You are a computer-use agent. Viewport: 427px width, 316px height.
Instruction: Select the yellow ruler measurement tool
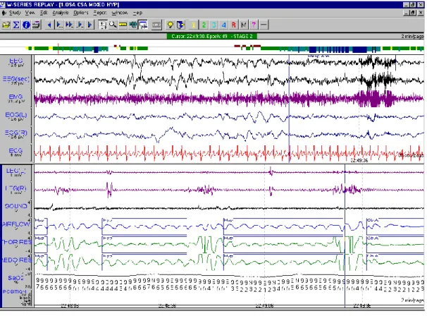point(123,25)
